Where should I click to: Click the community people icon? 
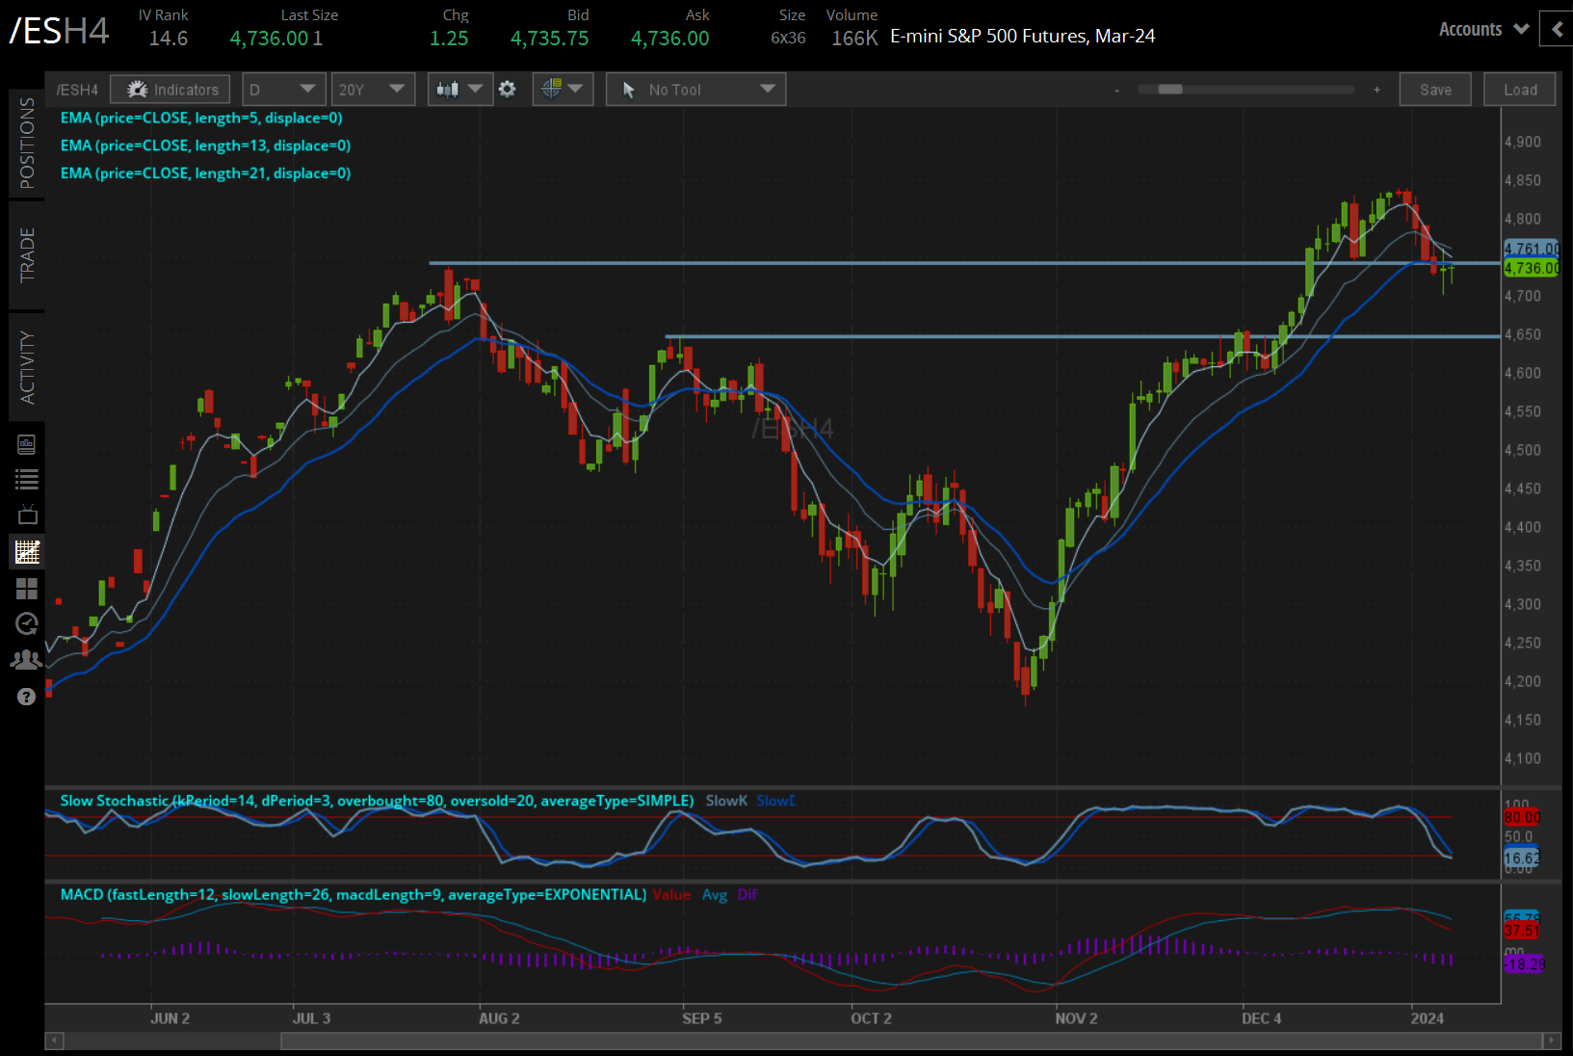click(x=27, y=659)
